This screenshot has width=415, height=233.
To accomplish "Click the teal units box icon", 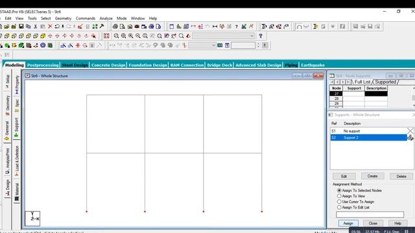I will [220, 45].
